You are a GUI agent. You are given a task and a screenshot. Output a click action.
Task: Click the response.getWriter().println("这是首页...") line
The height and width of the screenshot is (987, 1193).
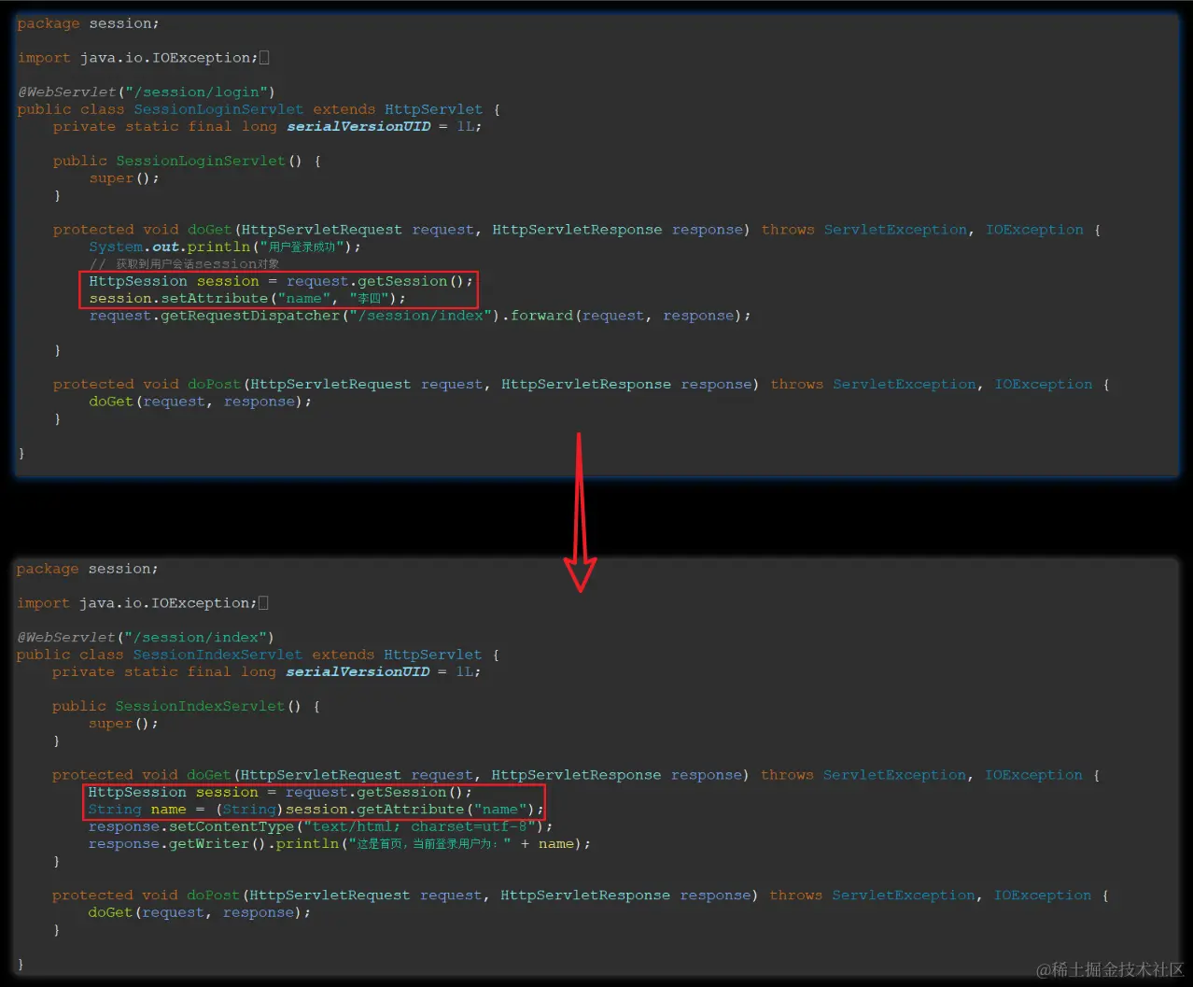(340, 843)
